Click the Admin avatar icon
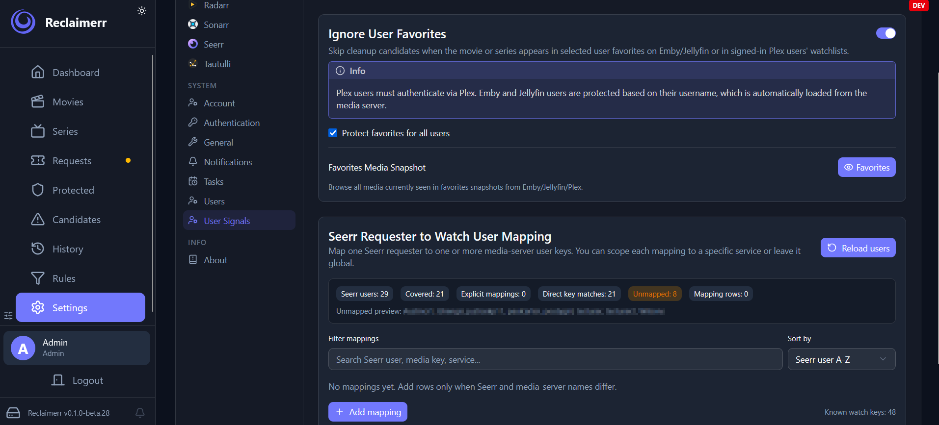This screenshot has width=939, height=425. [x=23, y=348]
